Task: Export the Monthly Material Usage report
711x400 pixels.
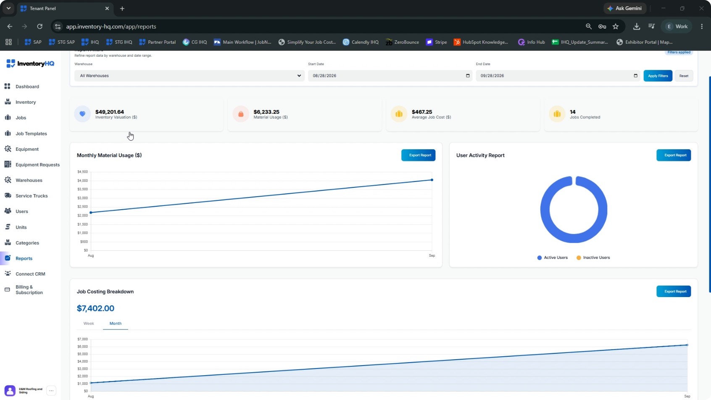Action: [x=418, y=155]
